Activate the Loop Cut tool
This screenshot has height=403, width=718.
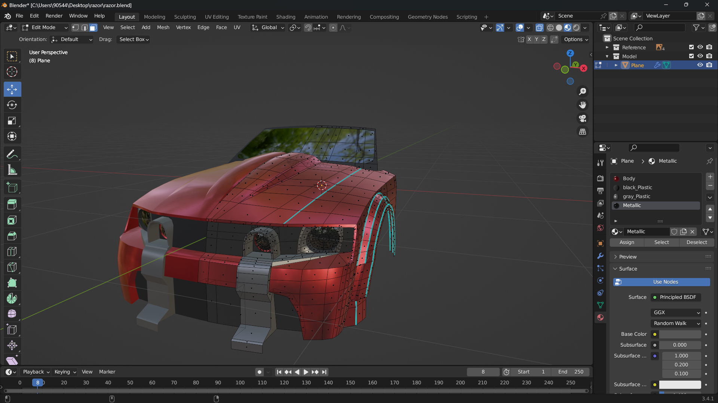pos(12,252)
